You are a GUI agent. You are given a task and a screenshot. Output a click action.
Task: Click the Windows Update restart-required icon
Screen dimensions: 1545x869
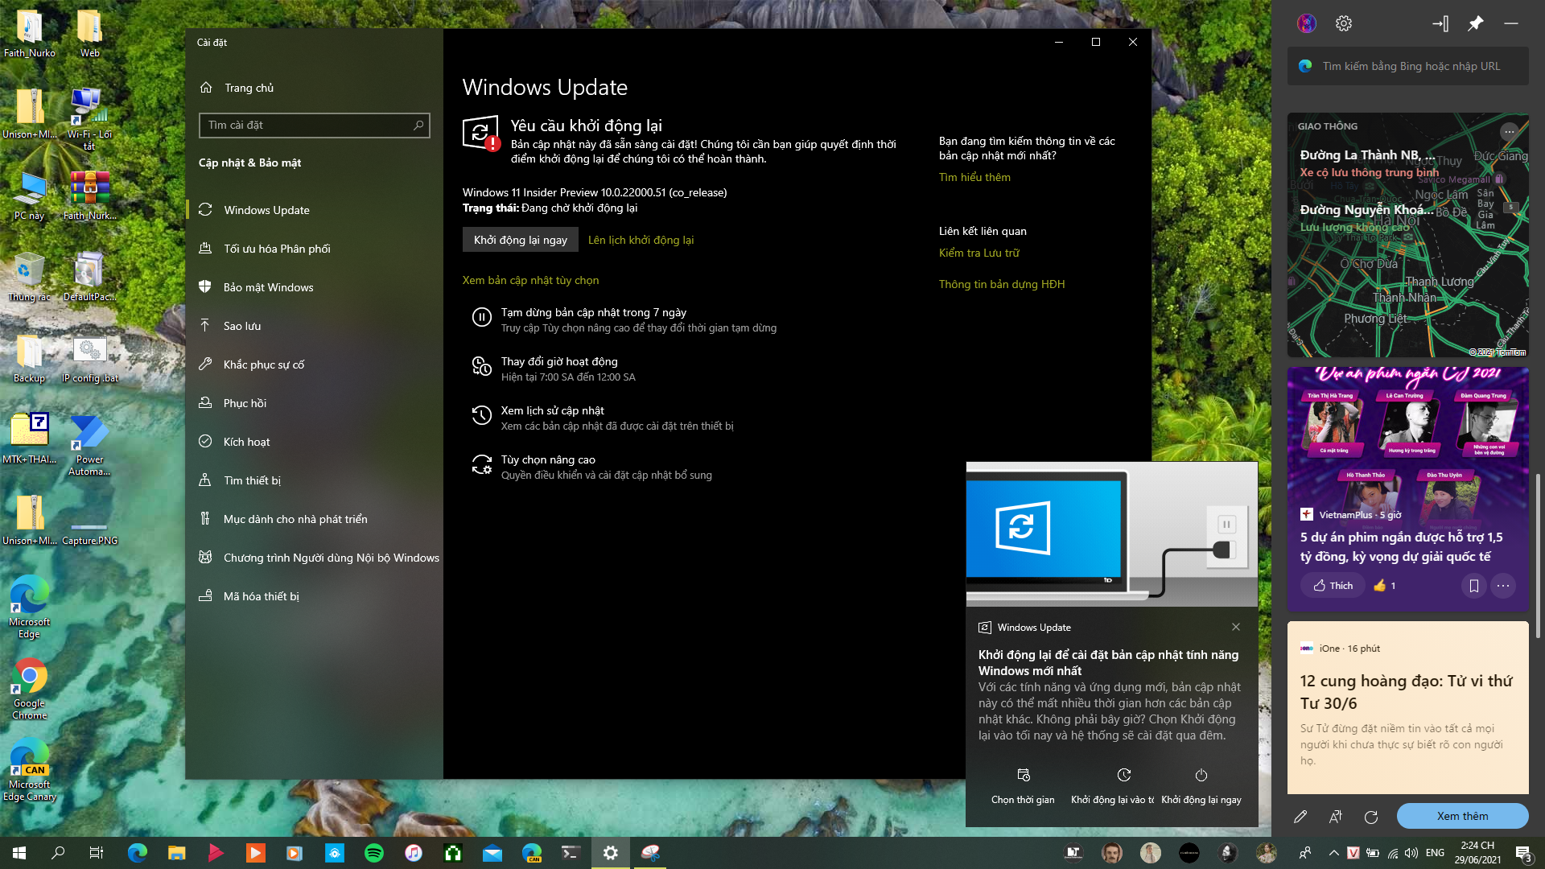pos(481,134)
